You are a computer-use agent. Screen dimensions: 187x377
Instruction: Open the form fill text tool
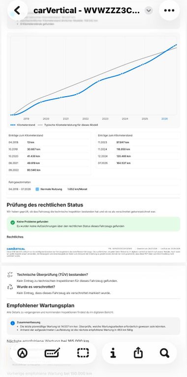[52, 353]
